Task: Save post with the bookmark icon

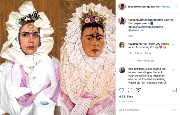Action: 175,90
